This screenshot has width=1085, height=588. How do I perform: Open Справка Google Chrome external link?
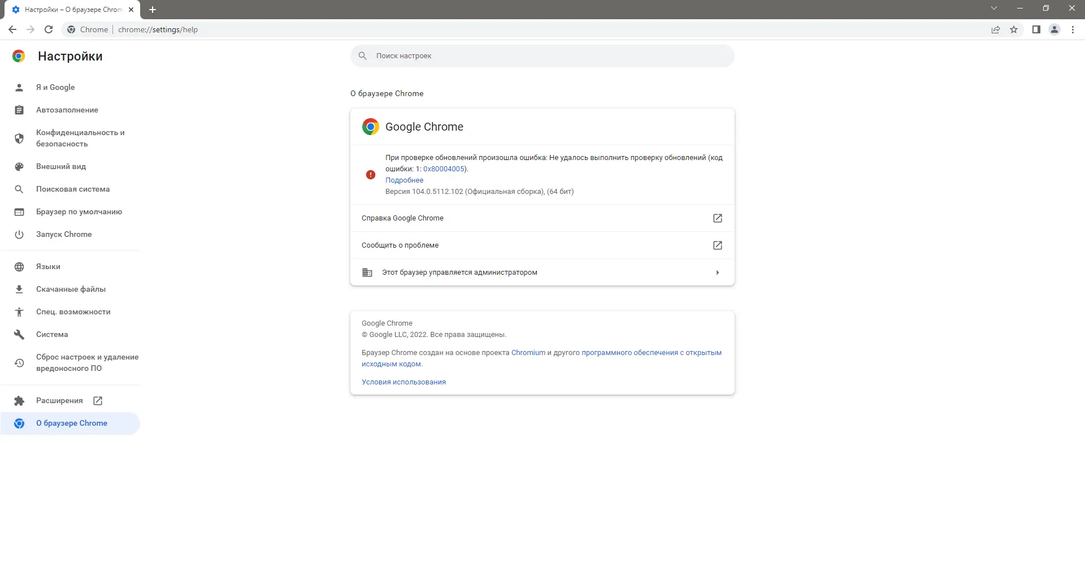pos(717,218)
